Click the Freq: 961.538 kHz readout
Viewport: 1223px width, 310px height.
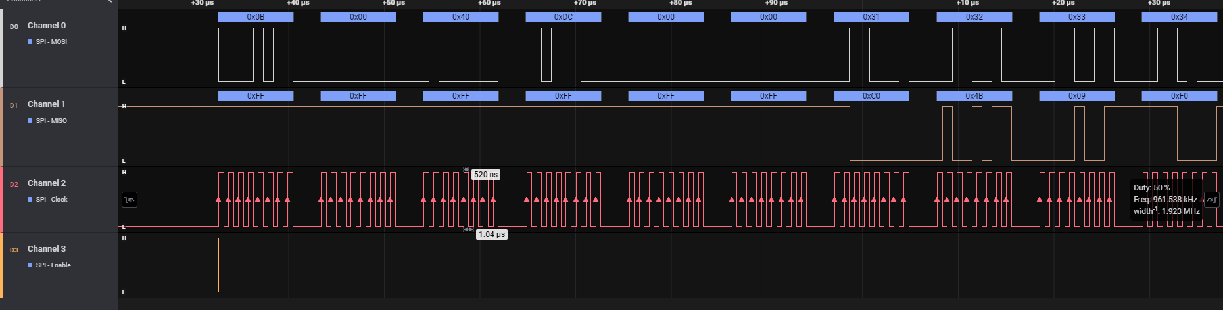click(1165, 200)
